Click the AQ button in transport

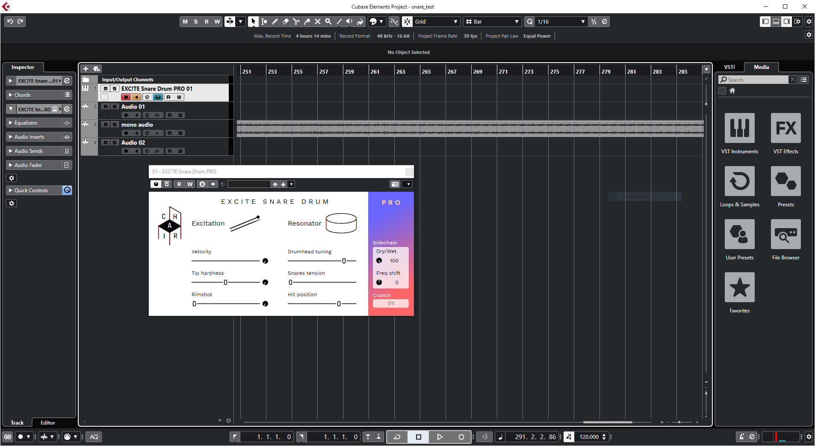pyautogui.click(x=94, y=437)
